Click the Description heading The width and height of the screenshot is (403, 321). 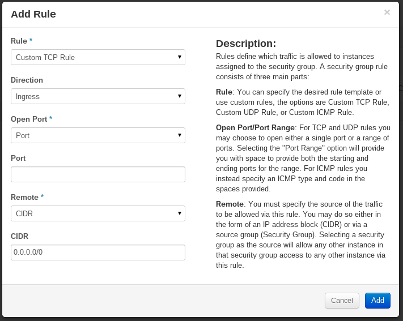(x=246, y=44)
